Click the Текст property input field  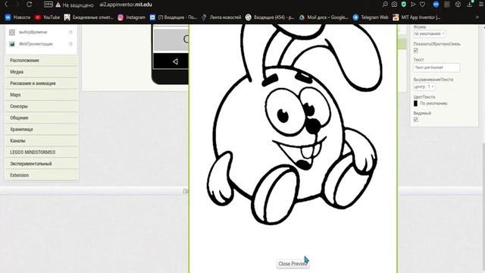[436, 67]
